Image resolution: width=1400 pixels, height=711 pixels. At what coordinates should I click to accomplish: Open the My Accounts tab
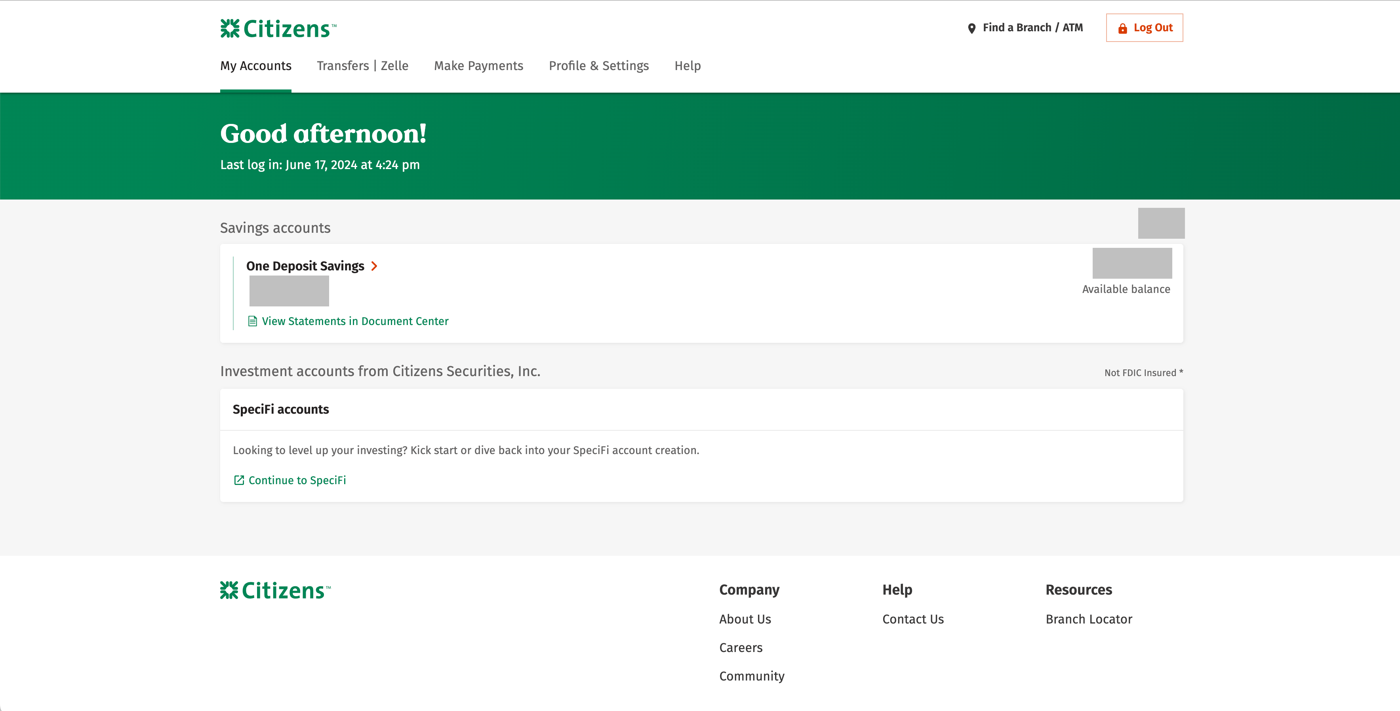pyautogui.click(x=255, y=66)
